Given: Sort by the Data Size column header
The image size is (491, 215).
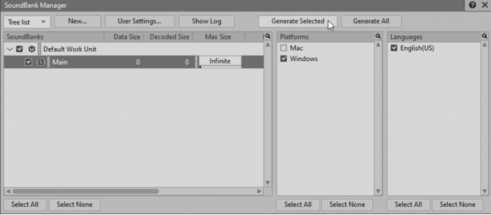Looking at the screenshot, I should point(126,37).
